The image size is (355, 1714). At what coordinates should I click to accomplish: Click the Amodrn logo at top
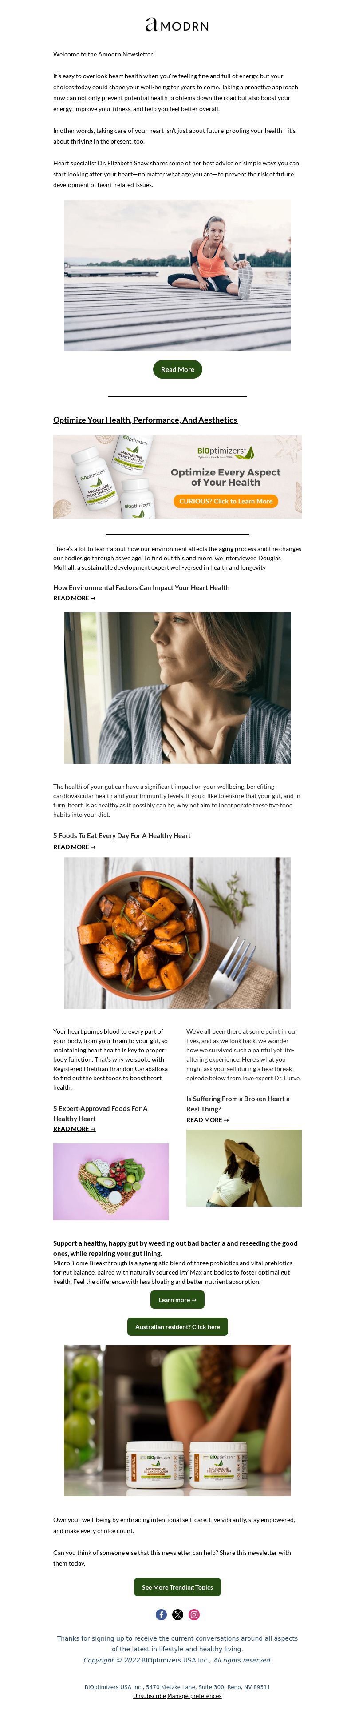coord(177,25)
